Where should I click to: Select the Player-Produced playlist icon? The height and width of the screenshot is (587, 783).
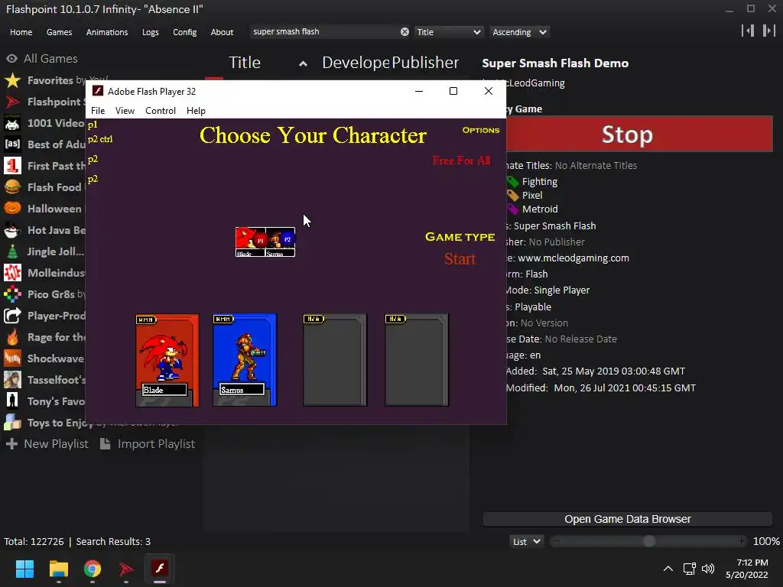[12, 316]
